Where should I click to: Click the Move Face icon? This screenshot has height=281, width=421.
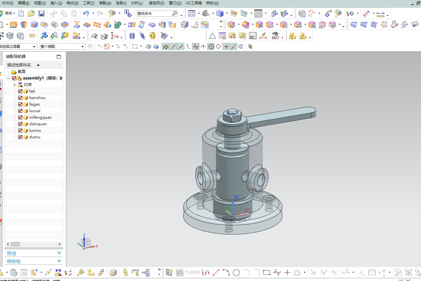[231, 25]
